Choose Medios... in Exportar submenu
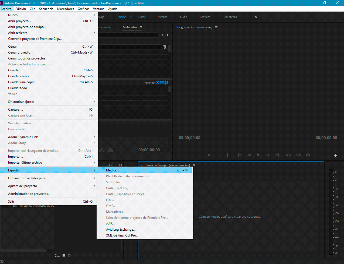Viewport: 344px width, 264px height. [x=145, y=170]
